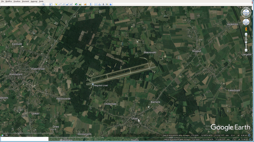Viewport: 254px width, 142px height.
Task: Click the 1985 historical imagery button
Action: click(6, 135)
